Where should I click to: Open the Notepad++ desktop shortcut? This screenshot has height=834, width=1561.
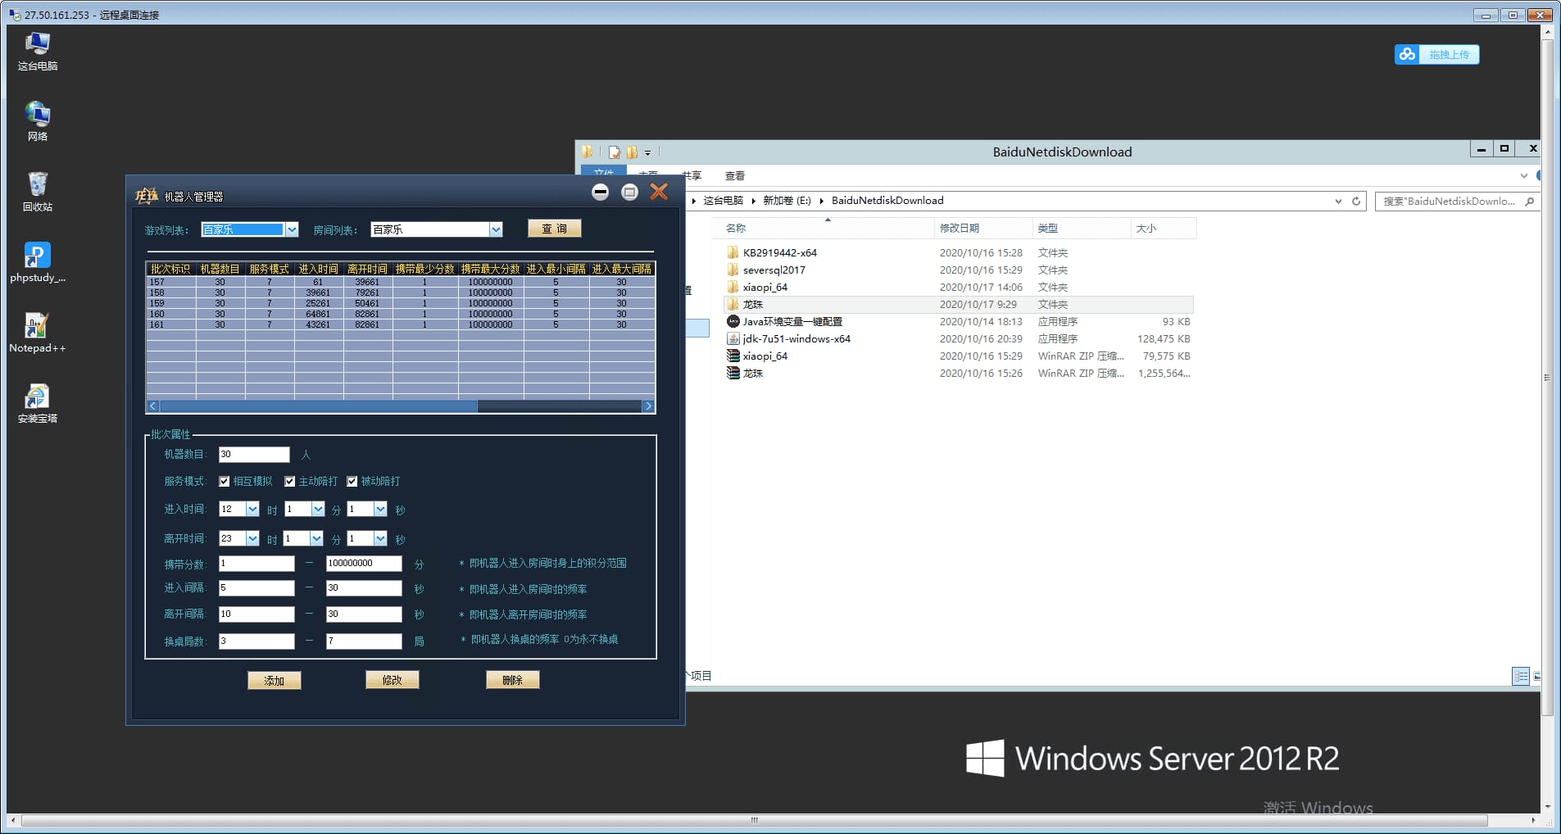click(x=37, y=326)
